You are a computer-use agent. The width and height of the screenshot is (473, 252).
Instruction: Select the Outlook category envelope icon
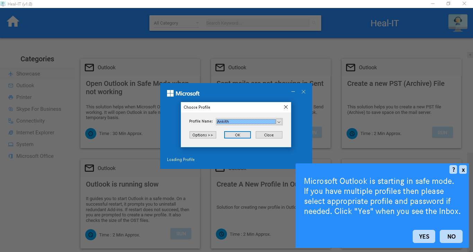[x=10, y=85]
